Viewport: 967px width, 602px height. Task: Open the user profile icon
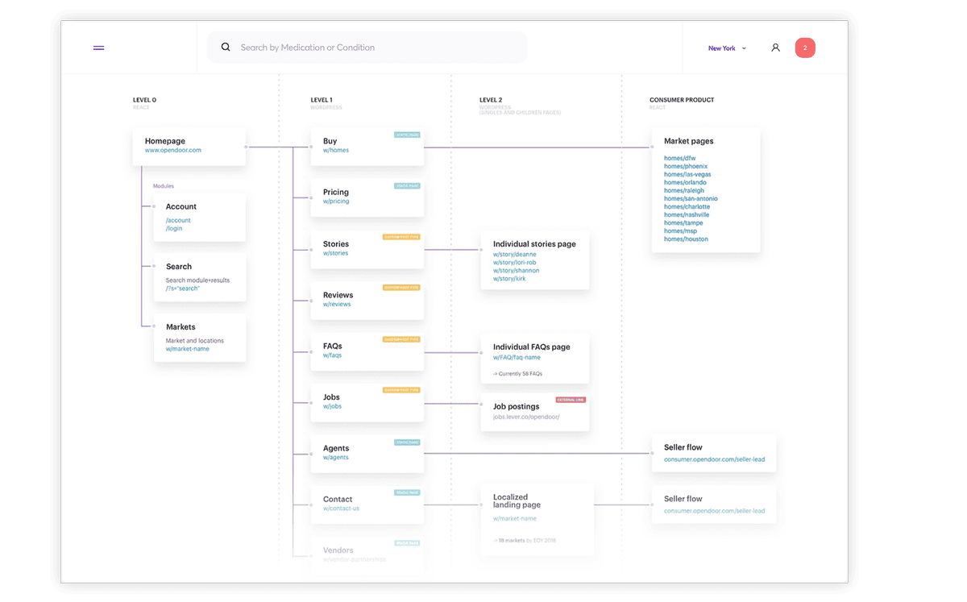point(775,48)
